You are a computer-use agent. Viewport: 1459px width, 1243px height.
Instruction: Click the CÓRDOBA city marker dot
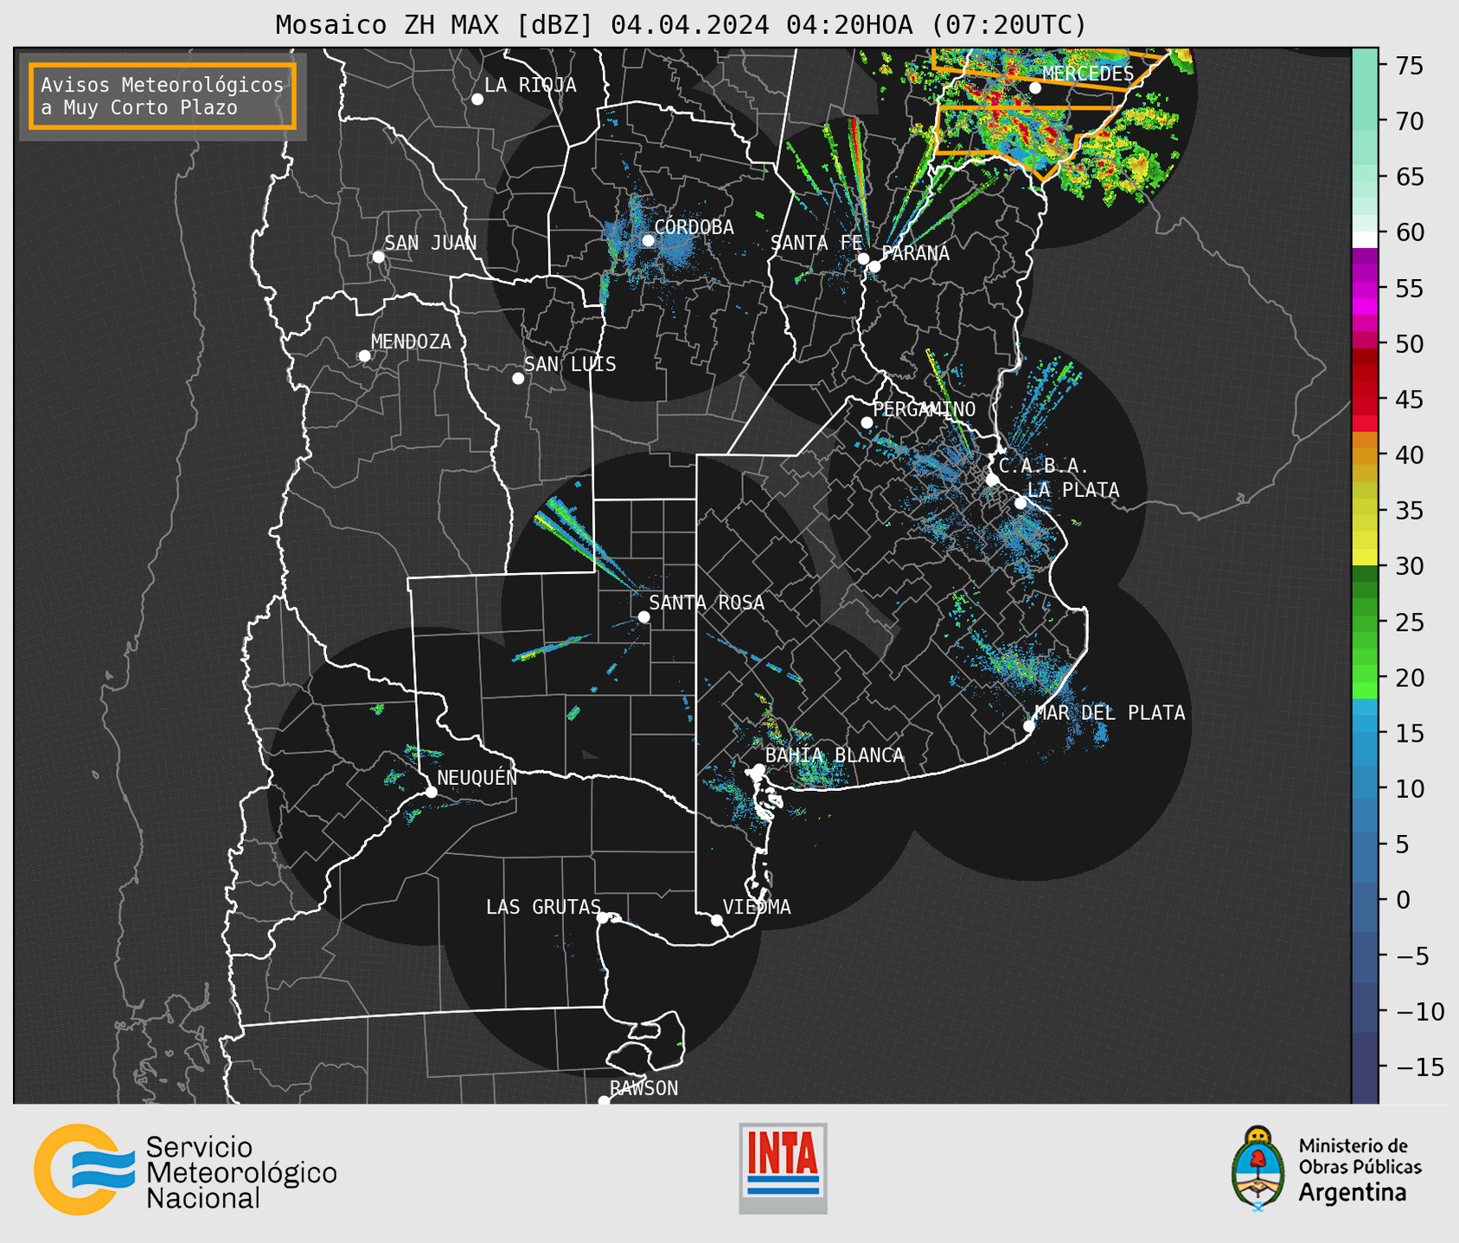[x=648, y=240]
